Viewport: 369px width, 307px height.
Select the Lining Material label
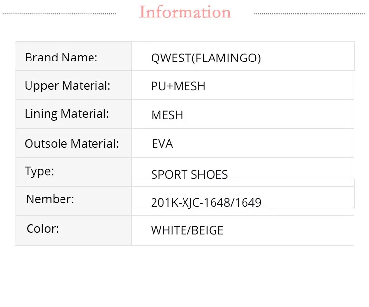(x=67, y=114)
